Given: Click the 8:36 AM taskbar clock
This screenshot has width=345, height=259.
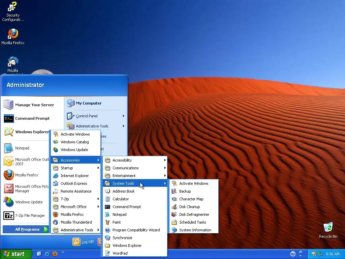Looking at the screenshot, I should tap(333, 254).
